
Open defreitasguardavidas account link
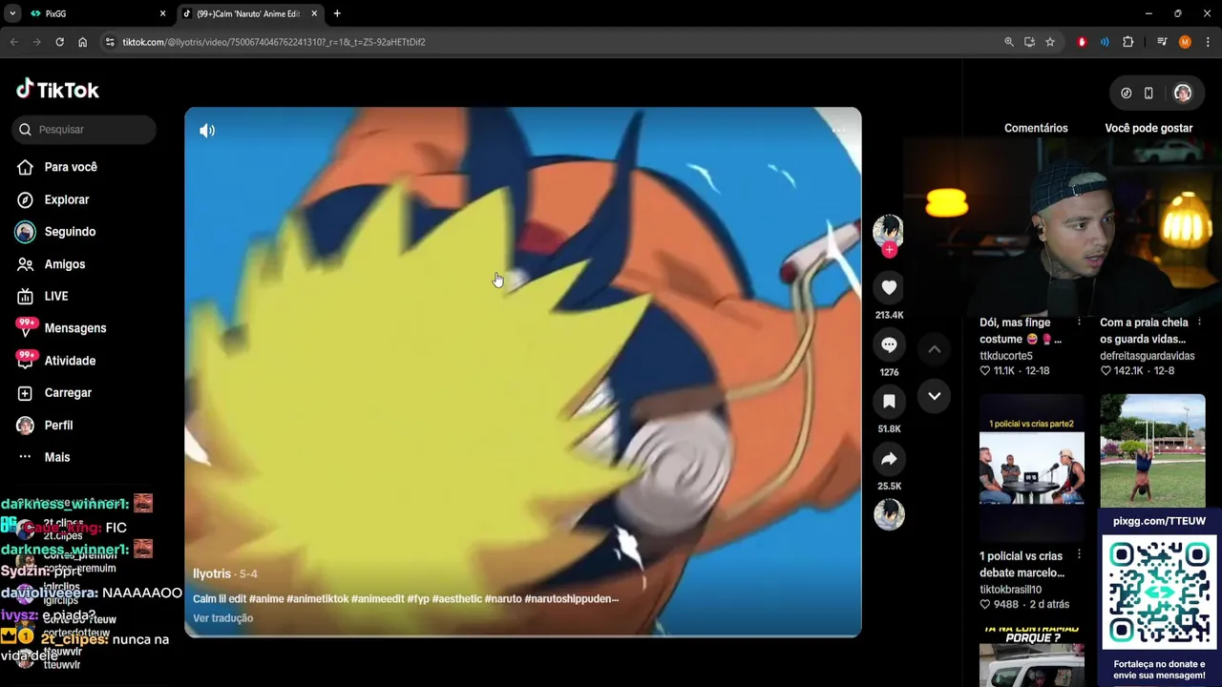click(x=1147, y=356)
